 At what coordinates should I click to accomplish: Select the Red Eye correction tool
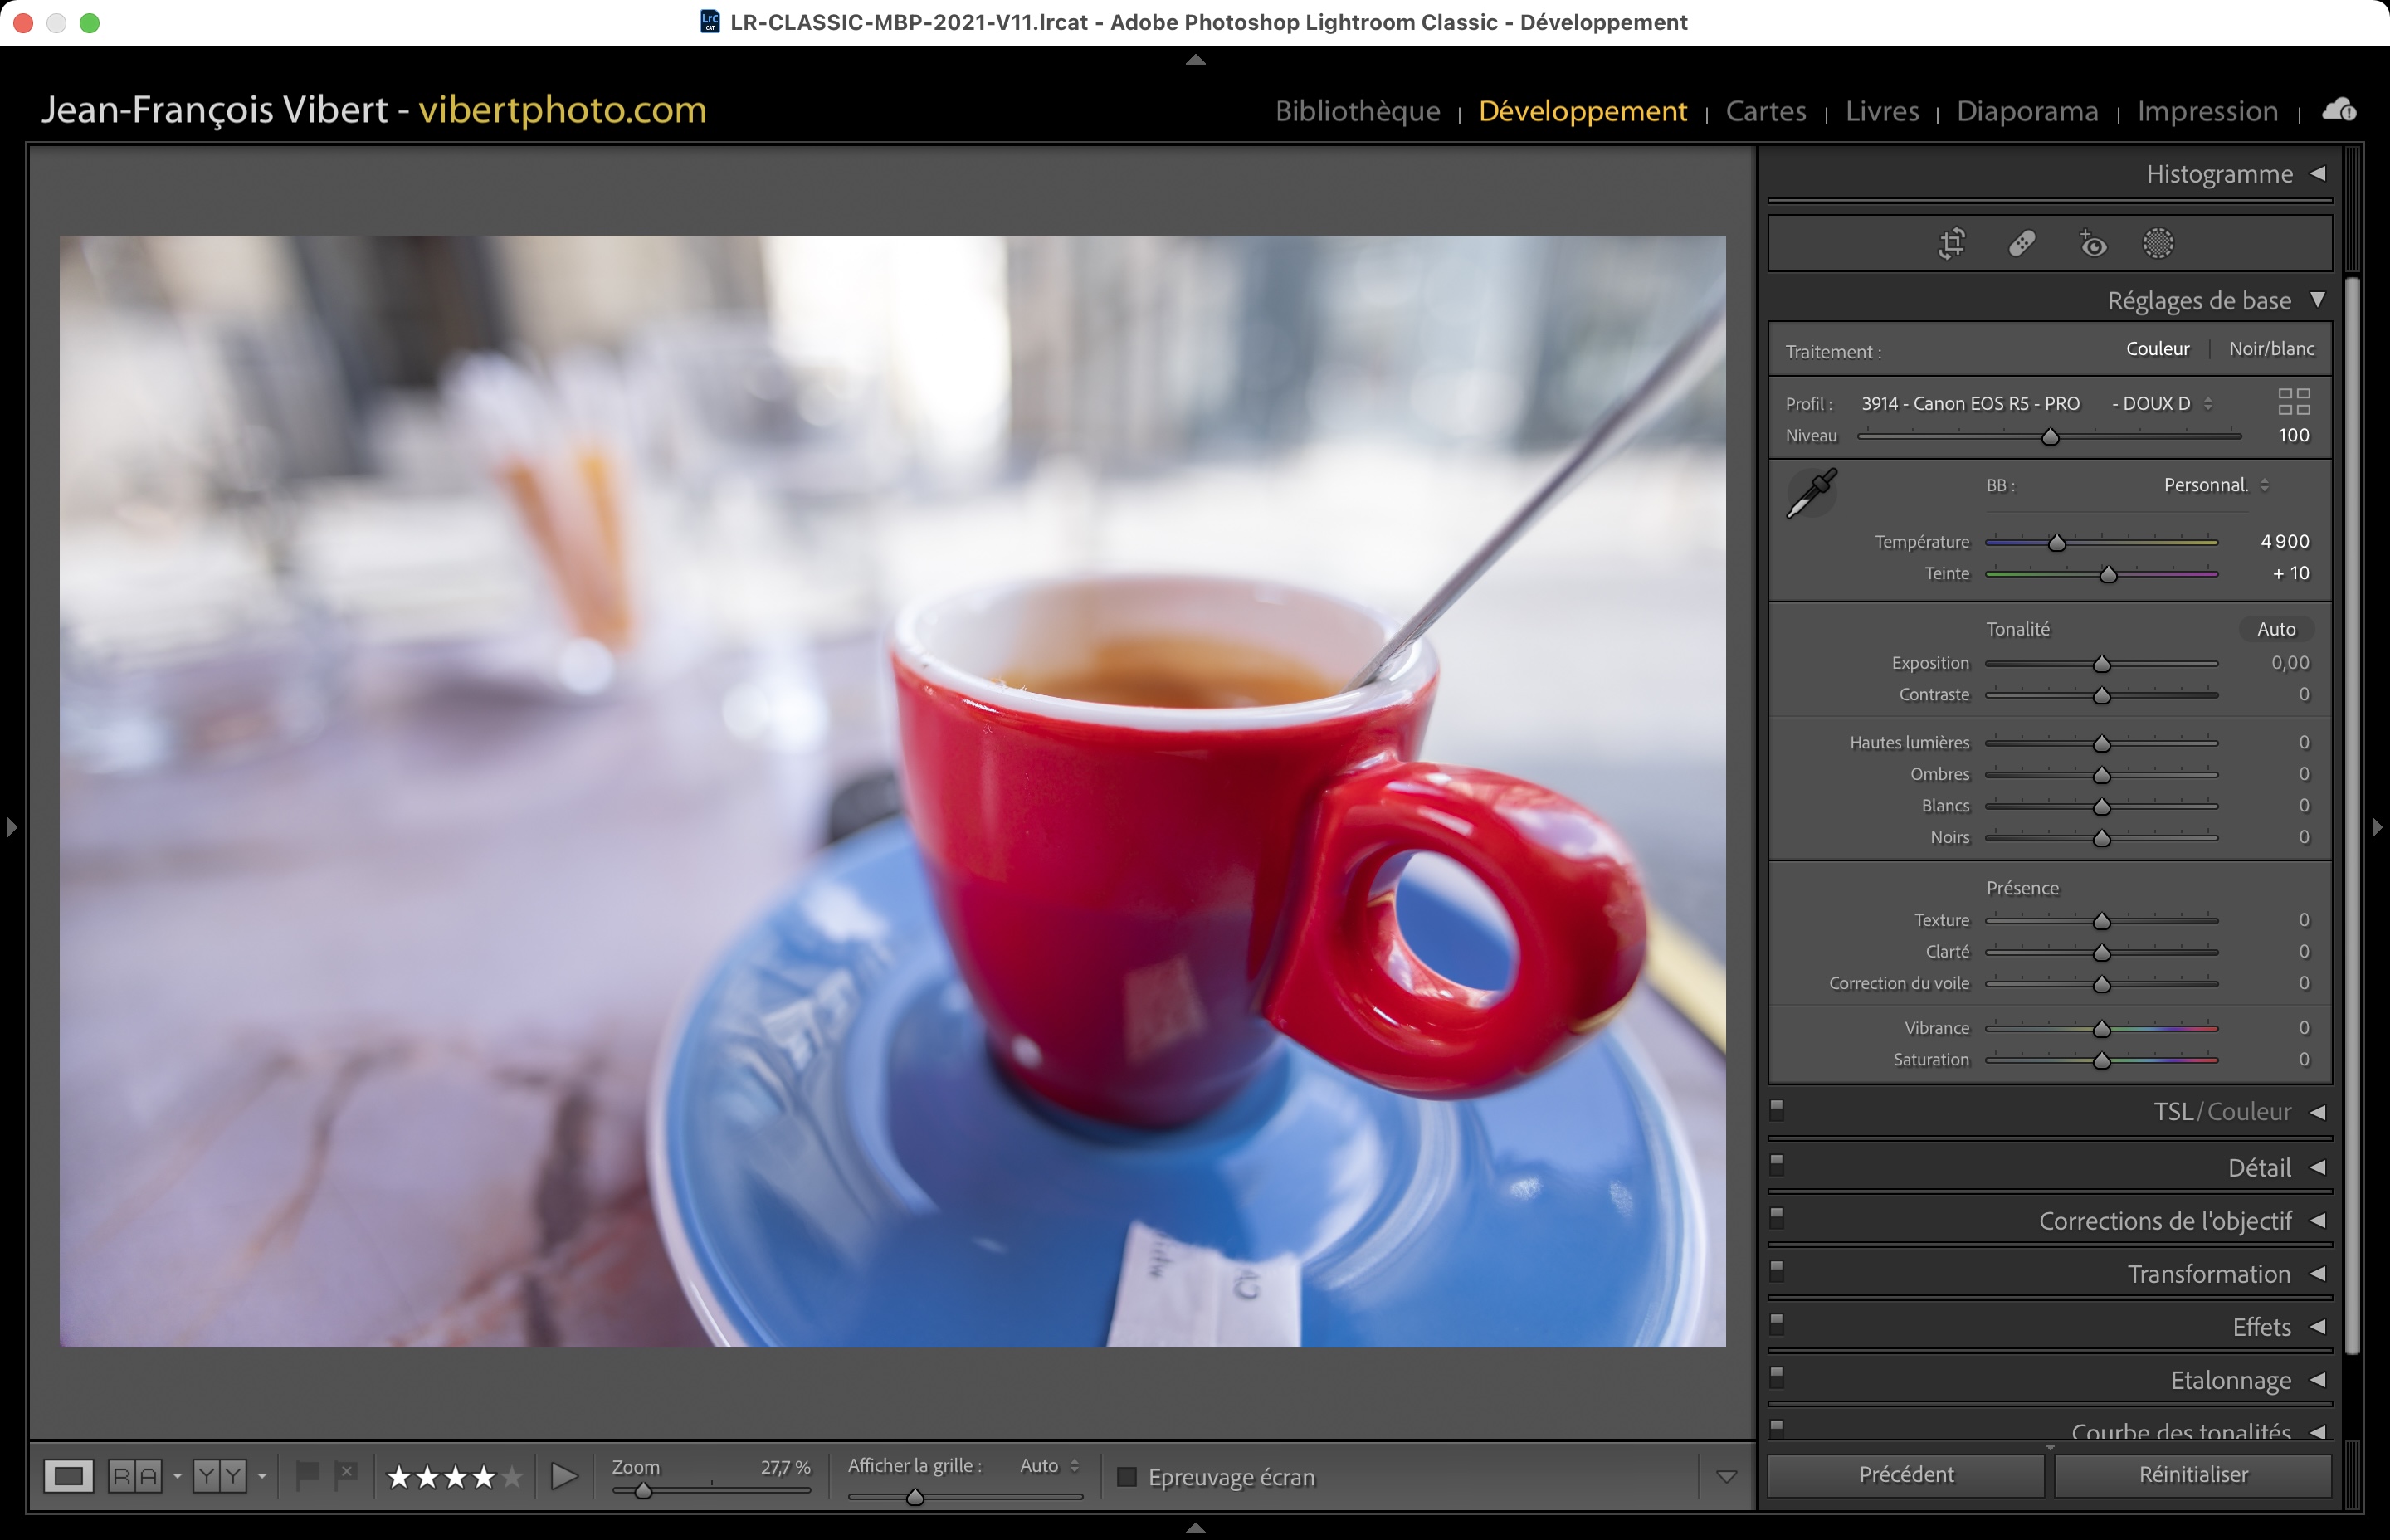pos(2092,243)
